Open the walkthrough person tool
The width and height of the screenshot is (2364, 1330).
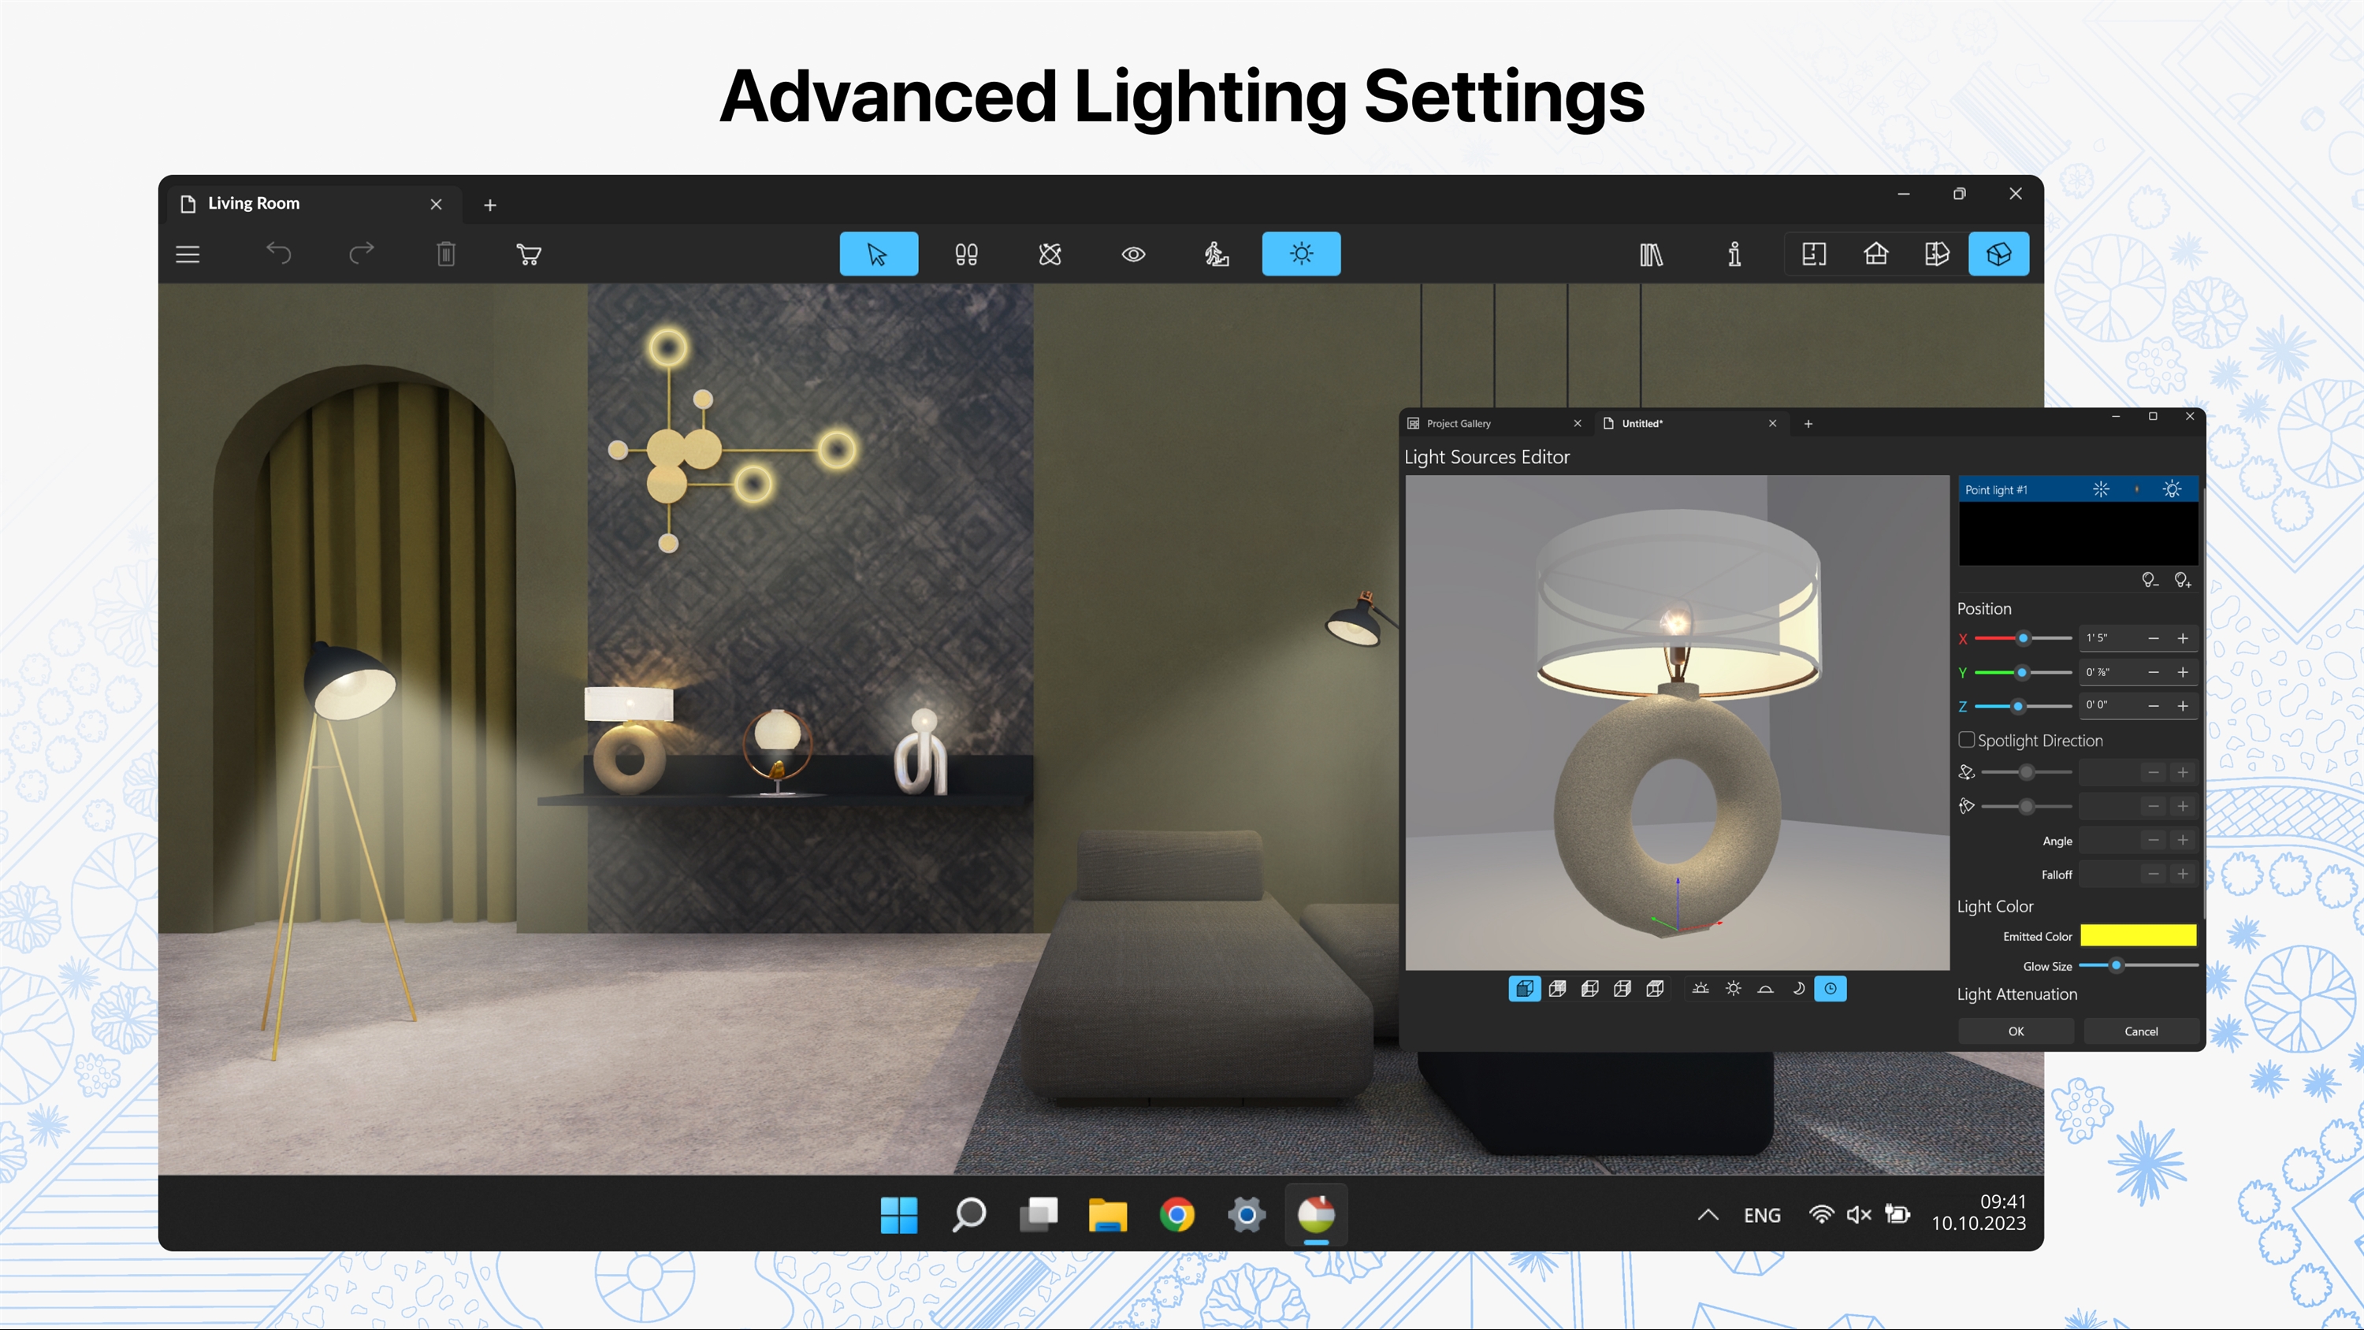click(x=1216, y=254)
